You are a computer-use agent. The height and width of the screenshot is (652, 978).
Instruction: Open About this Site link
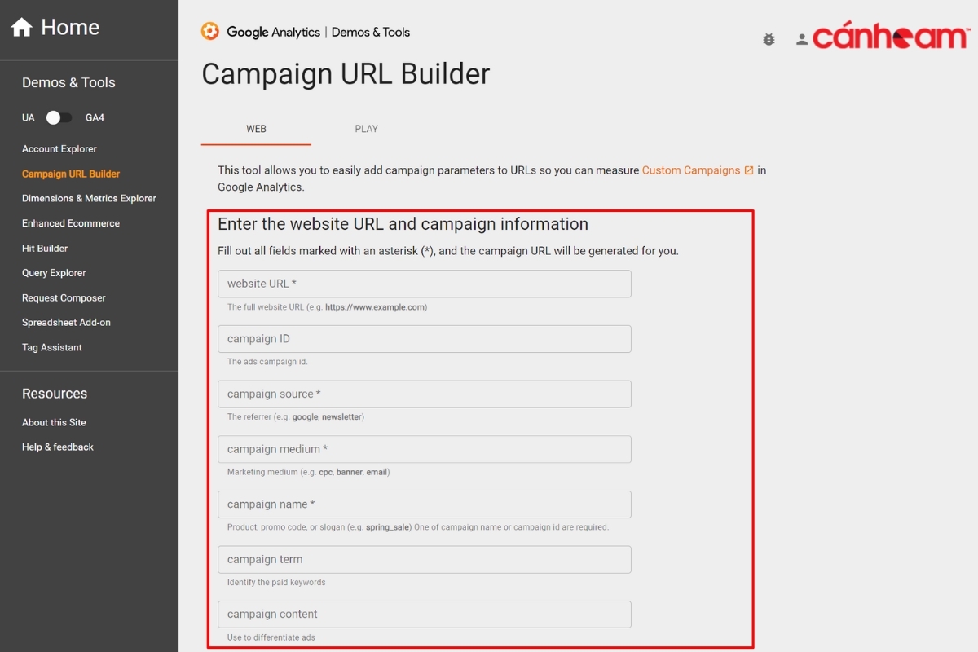(54, 422)
